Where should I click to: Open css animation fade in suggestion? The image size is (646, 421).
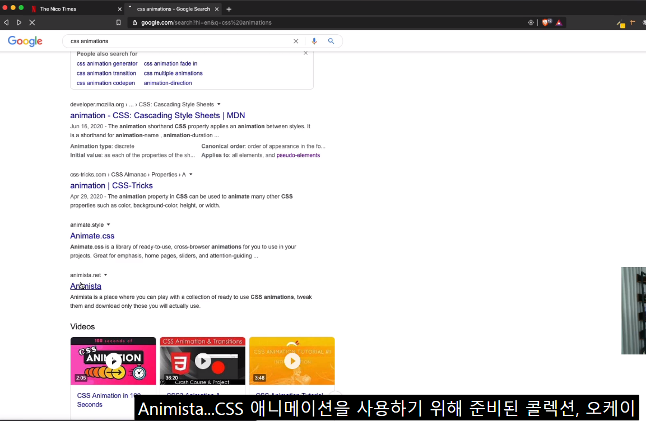tap(170, 63)
